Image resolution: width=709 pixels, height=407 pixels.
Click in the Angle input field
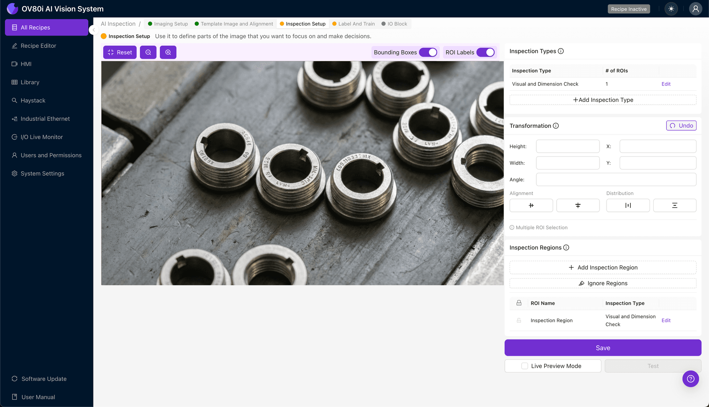pyautogui.click(x=616, y=179)
